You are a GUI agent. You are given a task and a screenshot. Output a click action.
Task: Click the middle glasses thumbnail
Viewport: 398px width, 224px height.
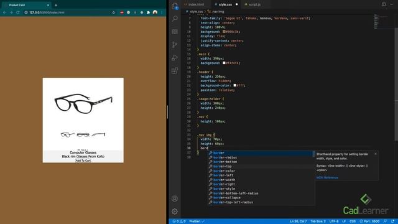(83, 134)
